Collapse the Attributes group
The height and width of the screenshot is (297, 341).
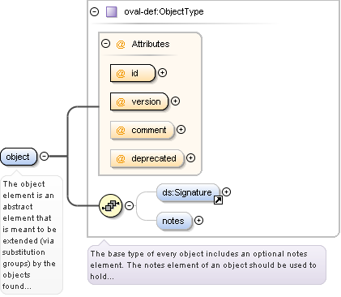coord(106,44)
